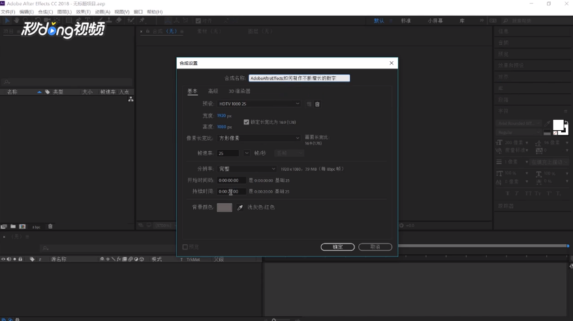Click the new folder icon in Project panel
This screenshot has width=573, height=321.
[x=13, y=227]
